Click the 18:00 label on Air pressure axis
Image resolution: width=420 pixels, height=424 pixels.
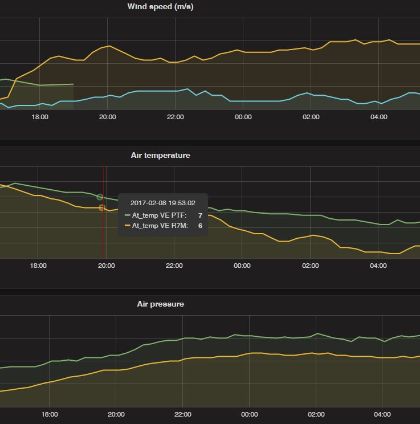[x=50, y=414]
